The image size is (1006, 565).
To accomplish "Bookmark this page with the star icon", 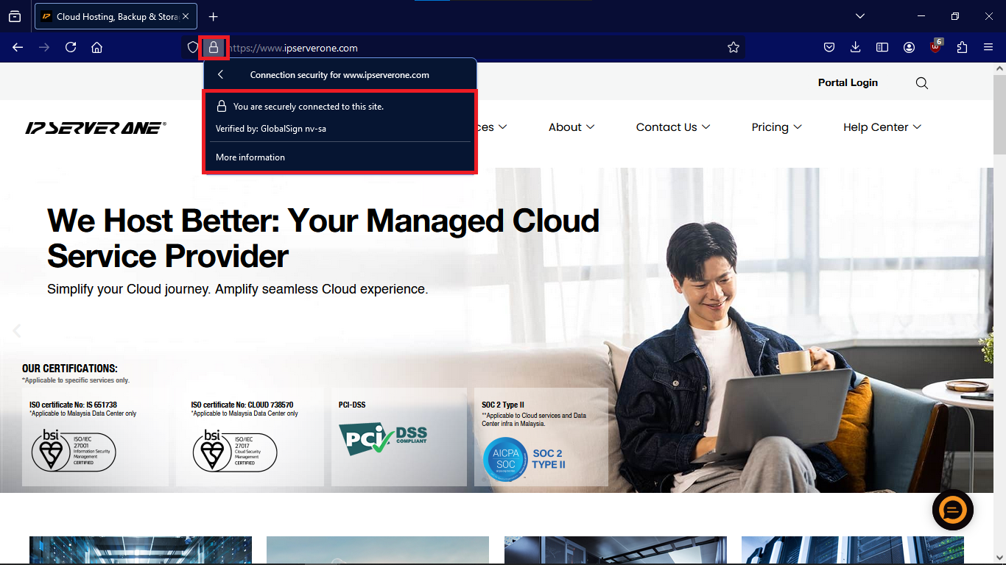I will 733,48.
